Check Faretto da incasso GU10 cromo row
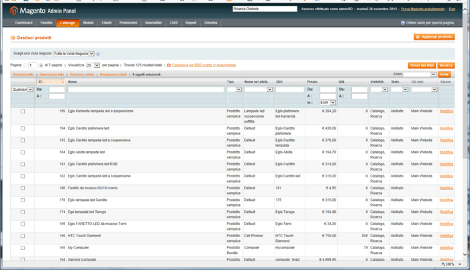The height and width of the screenshot is (270, 470). point(23,188)
